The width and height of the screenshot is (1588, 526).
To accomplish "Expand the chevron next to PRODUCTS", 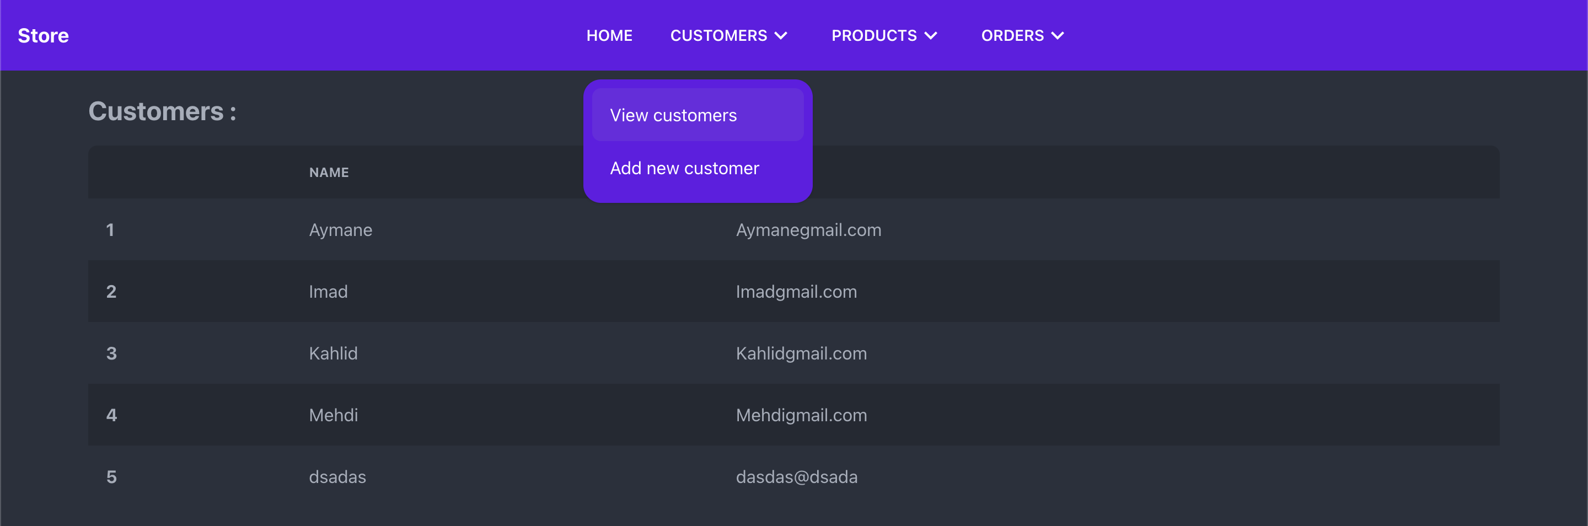I will click(931, 36).
